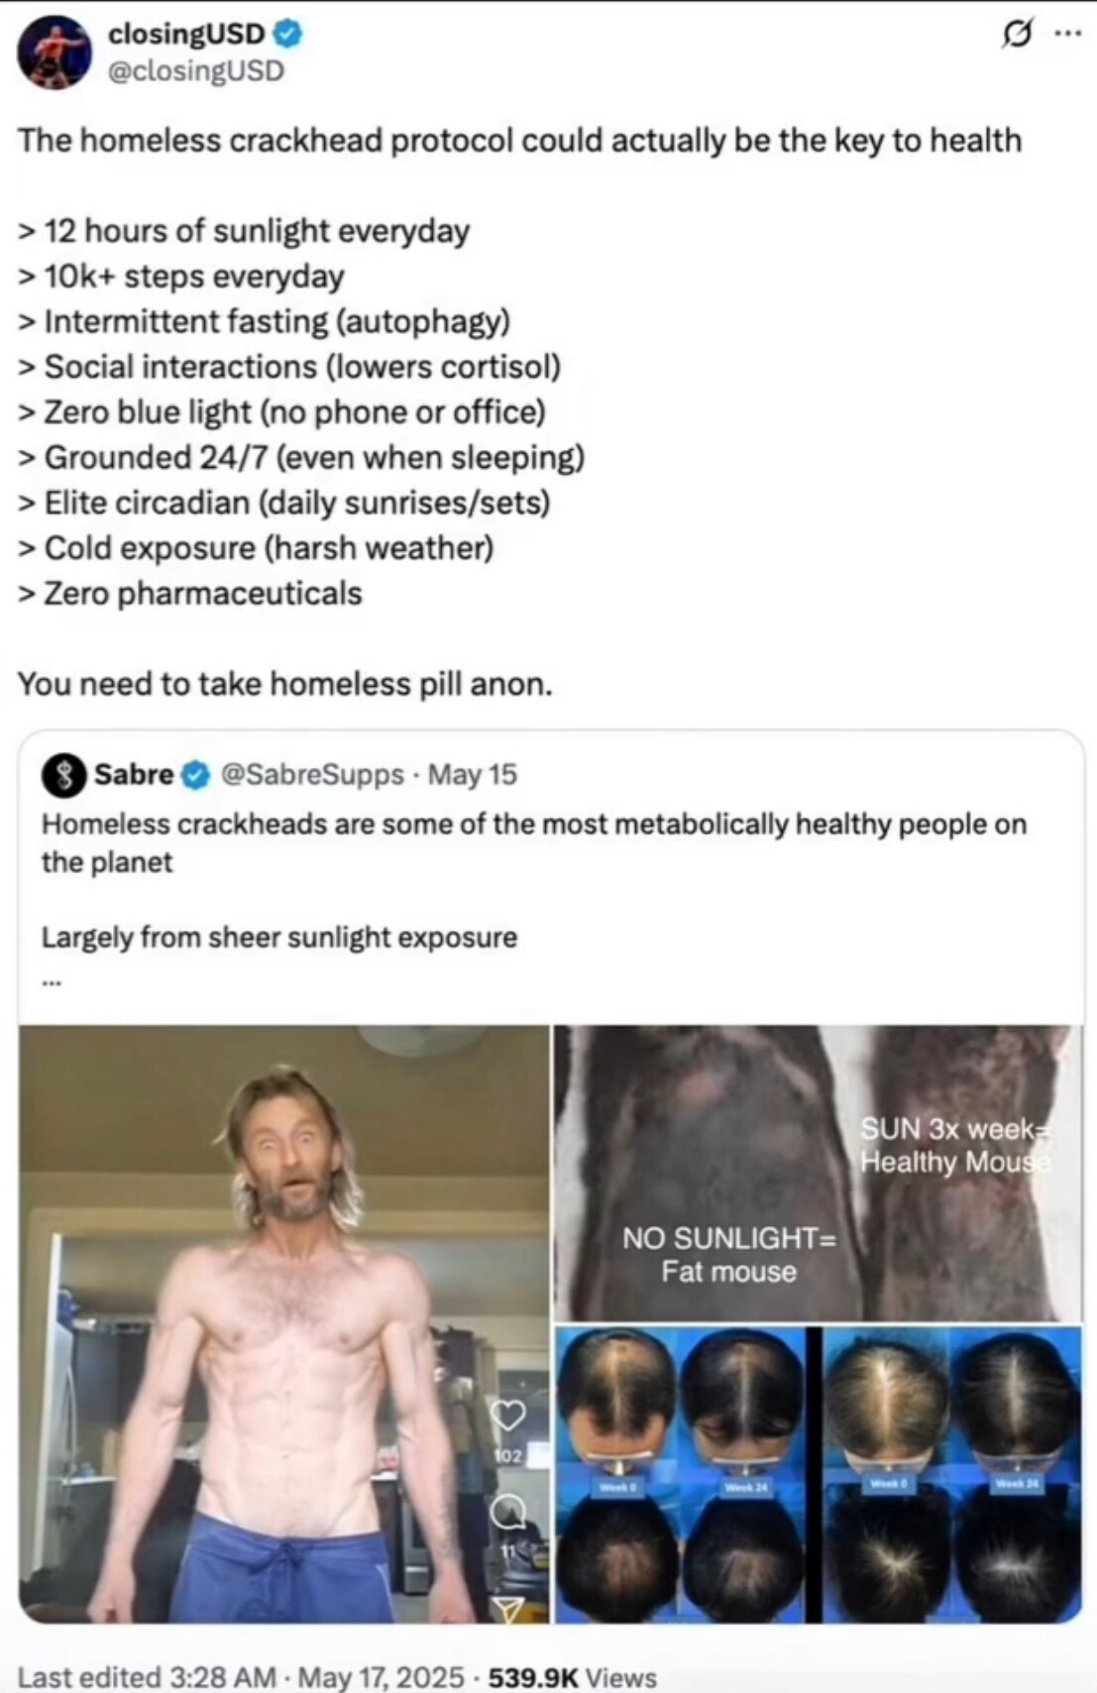Open Sabre's profile avatar icon
Screen dimensions: 1097x1693
63,775
